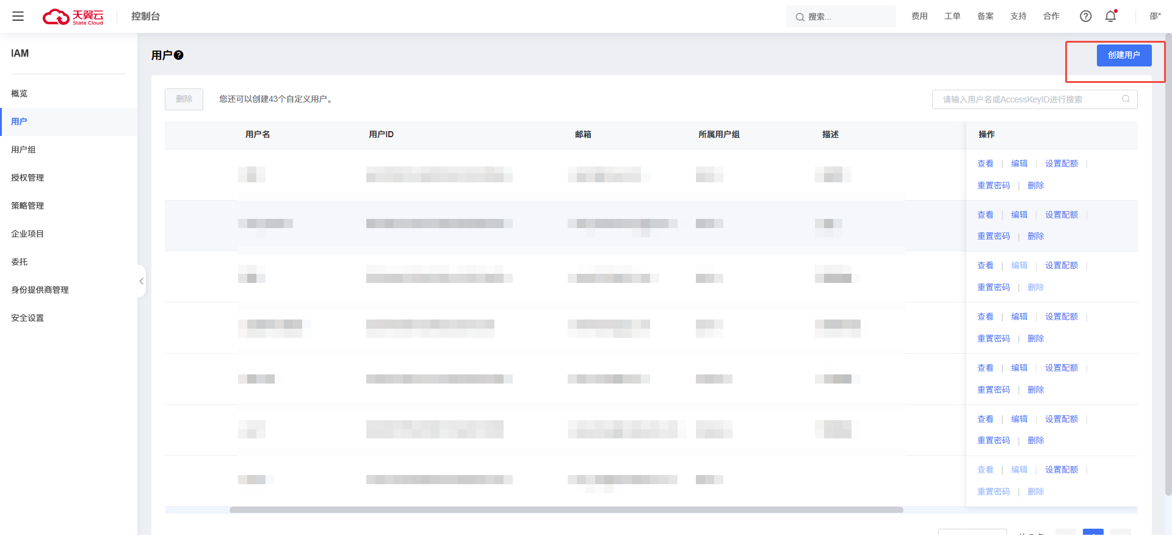Click the 描述 column header
The width and height of the screenshot is (1172, 536).
[830, 134]
